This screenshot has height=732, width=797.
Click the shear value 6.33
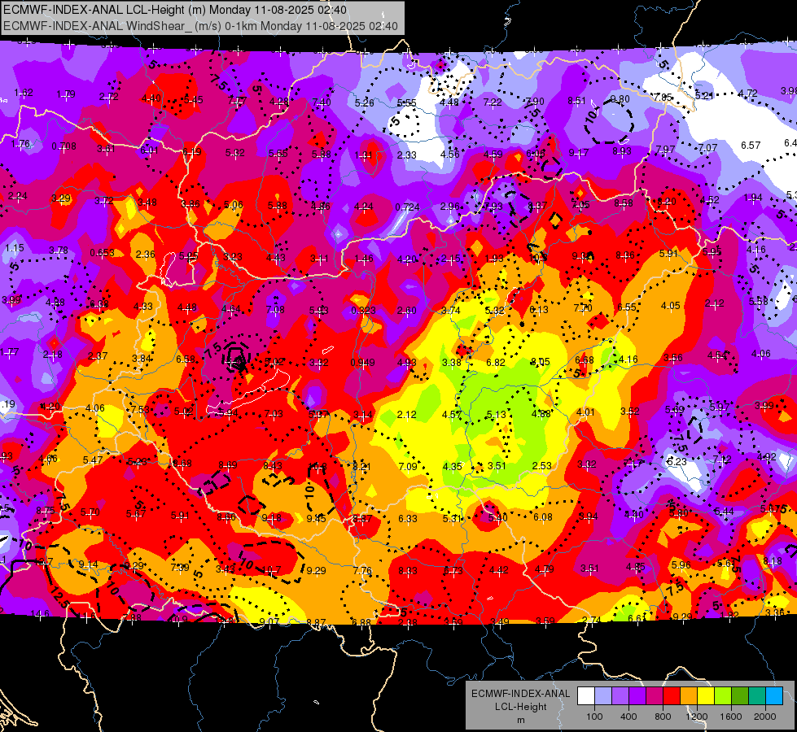408,518
